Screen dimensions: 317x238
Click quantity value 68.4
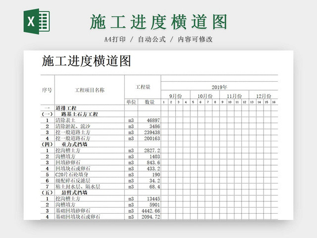tap(155, 186)
